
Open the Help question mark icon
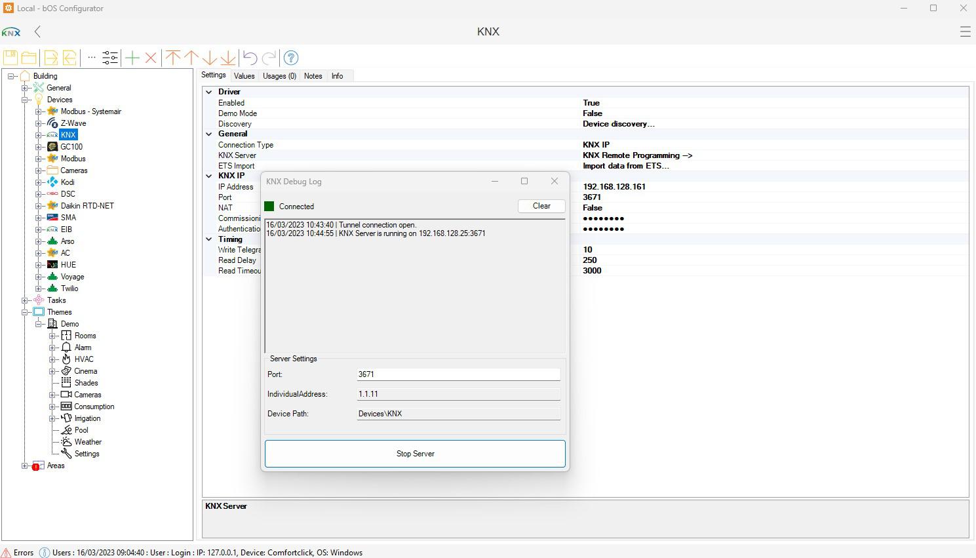point(291,58)
